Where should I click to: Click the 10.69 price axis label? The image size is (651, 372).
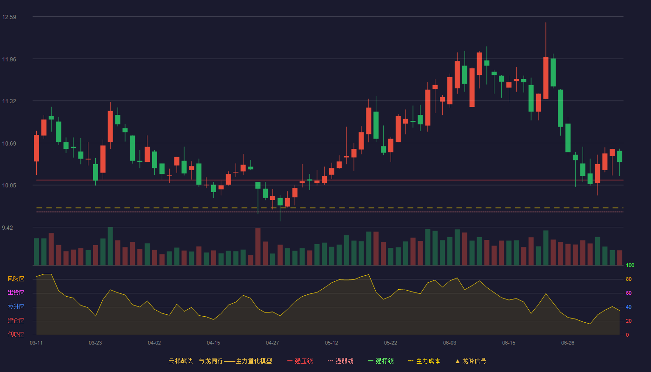(9, 143)
